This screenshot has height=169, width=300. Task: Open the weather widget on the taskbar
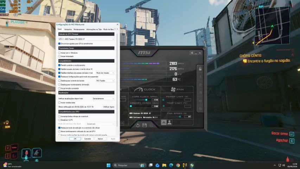pyautogui.click(x=12, y=165)
